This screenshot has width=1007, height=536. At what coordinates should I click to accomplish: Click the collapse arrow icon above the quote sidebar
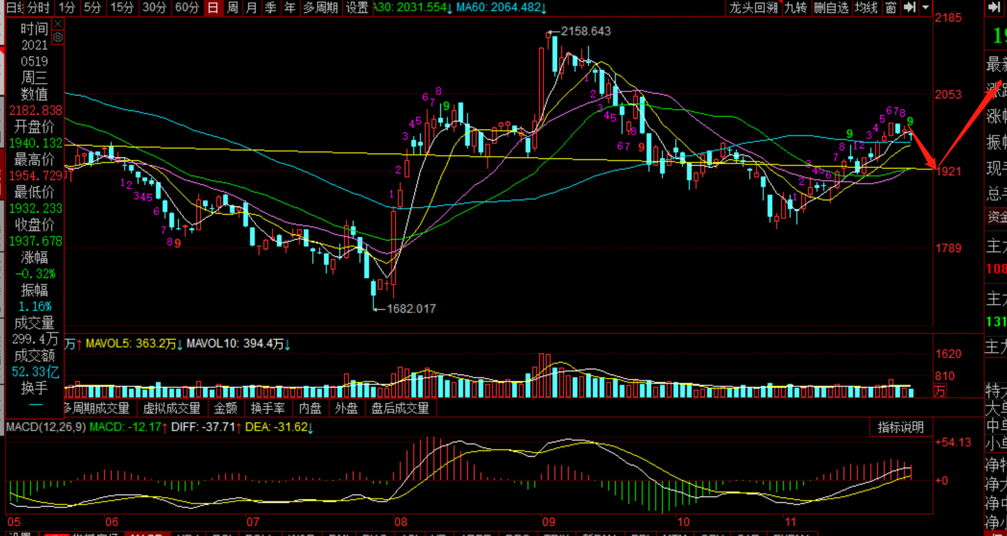point(994,7)
